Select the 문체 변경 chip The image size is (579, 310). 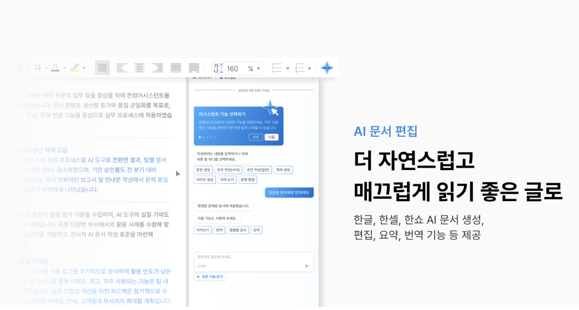point(248,180)
